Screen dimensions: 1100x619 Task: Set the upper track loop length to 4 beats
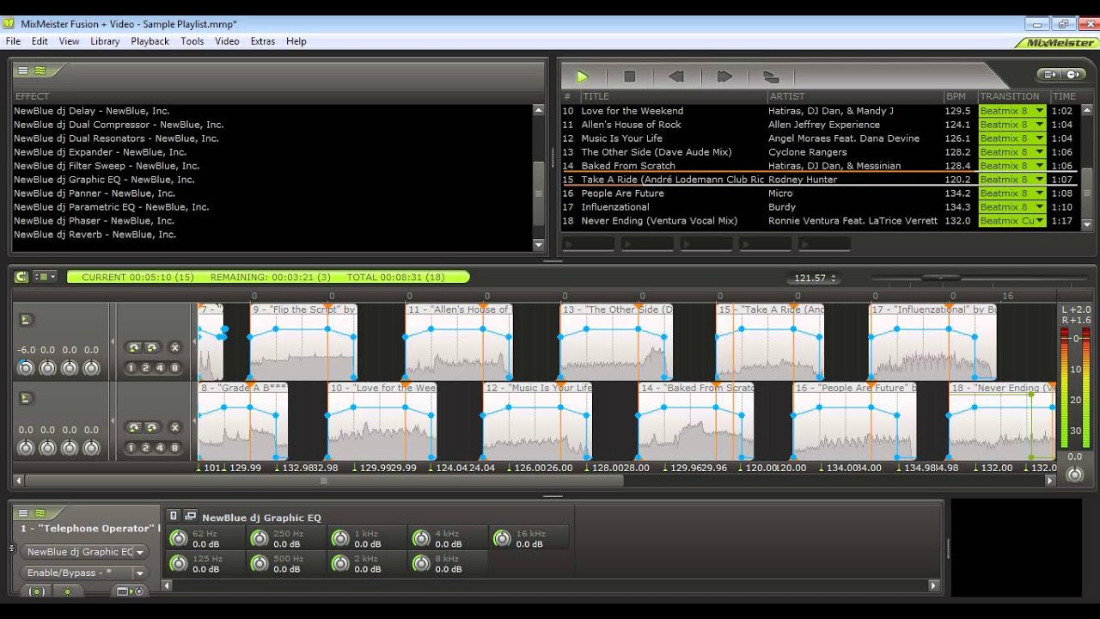point(161,368)
